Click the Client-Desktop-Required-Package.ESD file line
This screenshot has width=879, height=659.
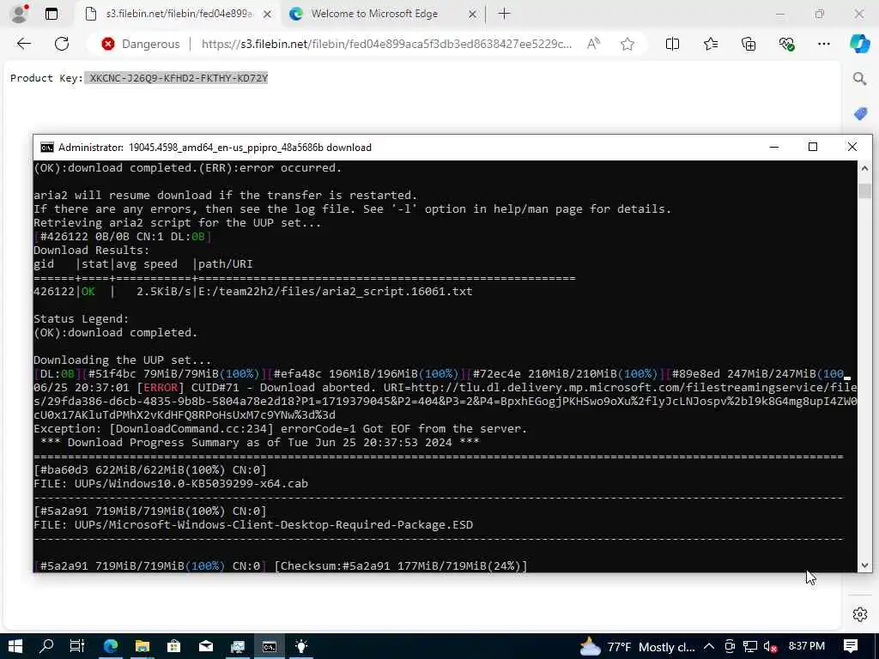click(x=253, y=524)
